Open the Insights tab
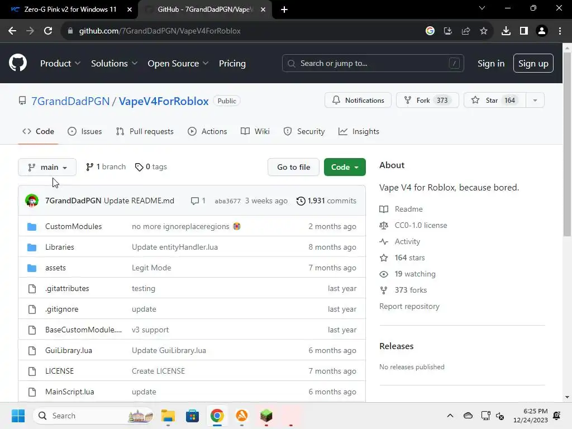The width and height of the screenshot is (572, 429). coord(359,131)
